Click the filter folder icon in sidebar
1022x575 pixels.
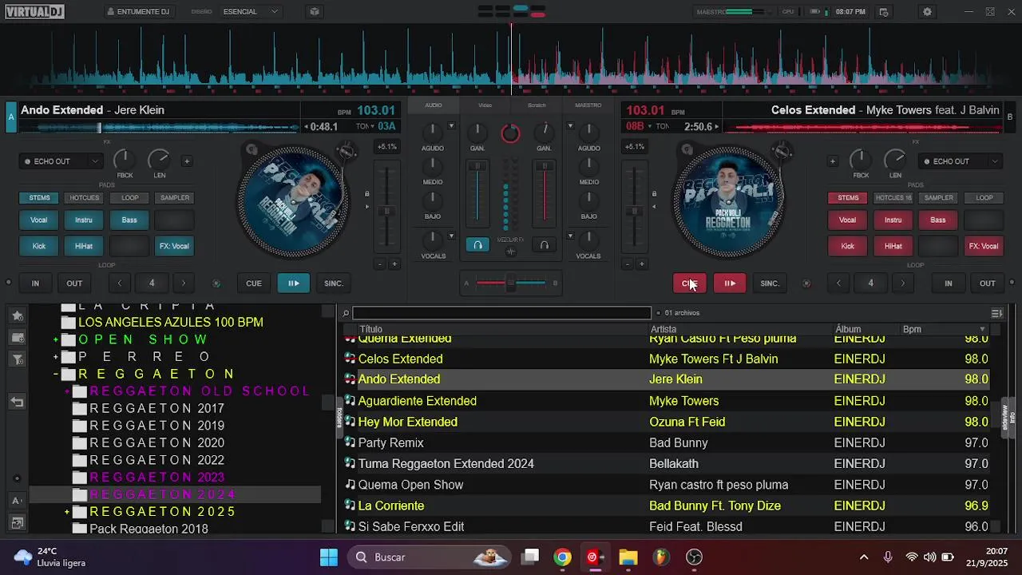18,360
